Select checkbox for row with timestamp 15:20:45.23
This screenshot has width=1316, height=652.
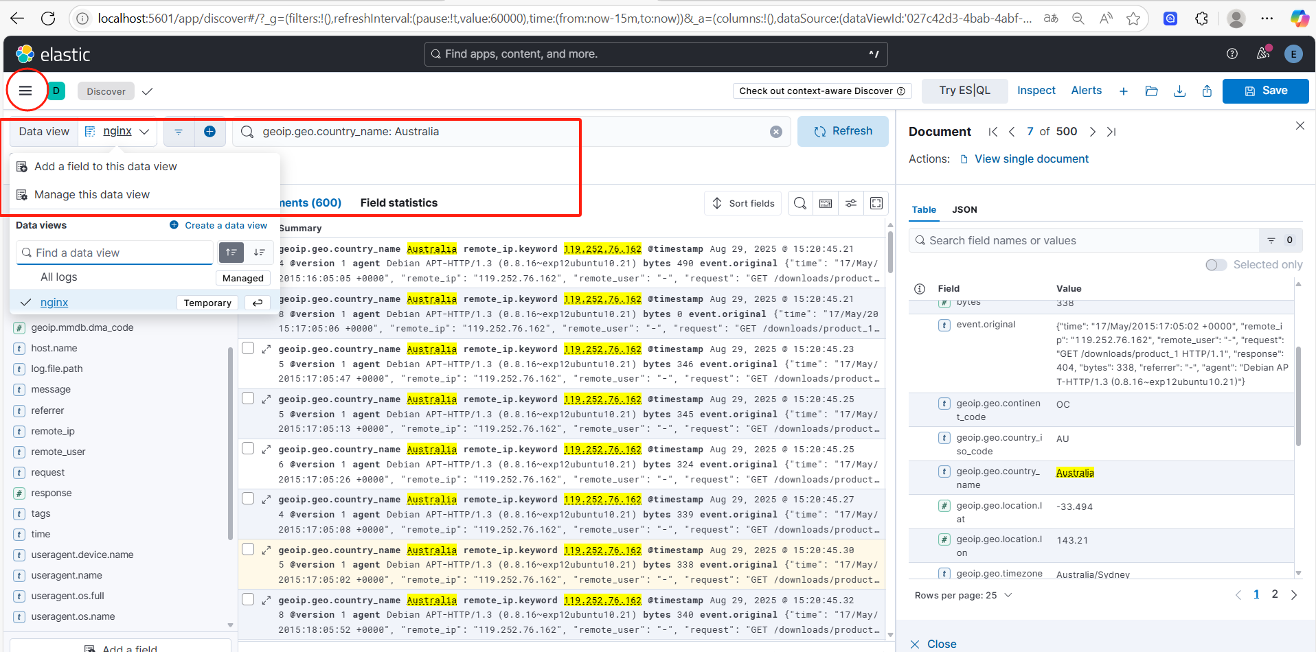click(x=248, y=349)
